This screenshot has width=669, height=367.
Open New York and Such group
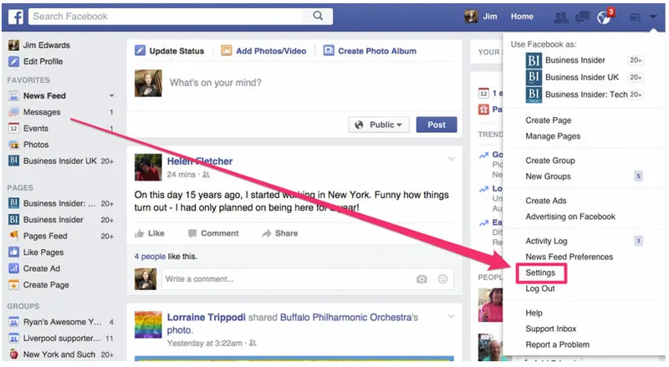61,354
